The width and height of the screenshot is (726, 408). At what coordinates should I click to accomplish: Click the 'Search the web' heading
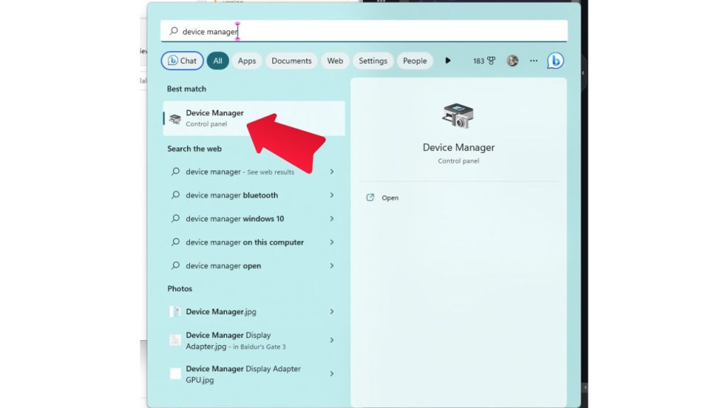(x=194, y=149)
